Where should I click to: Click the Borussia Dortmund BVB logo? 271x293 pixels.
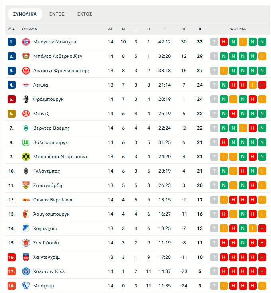(x=26, y=157)
